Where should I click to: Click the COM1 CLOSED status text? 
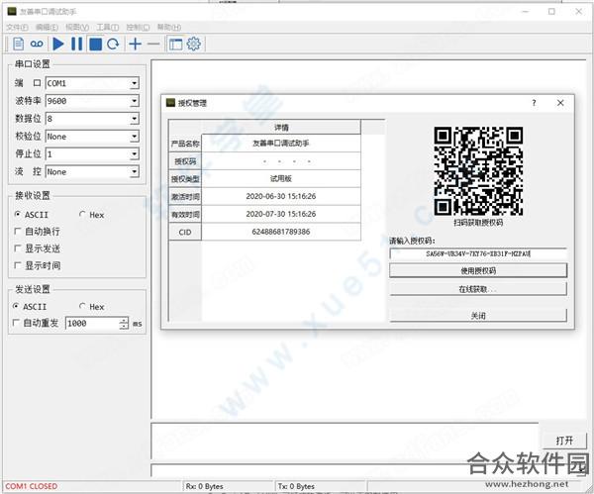click(x=32, y=486)
